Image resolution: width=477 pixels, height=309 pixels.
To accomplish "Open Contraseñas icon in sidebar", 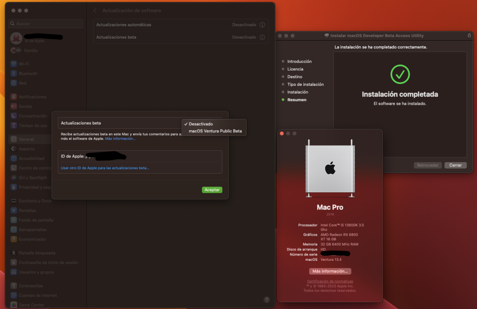I will pyautogui.click(x=14, y=286).
